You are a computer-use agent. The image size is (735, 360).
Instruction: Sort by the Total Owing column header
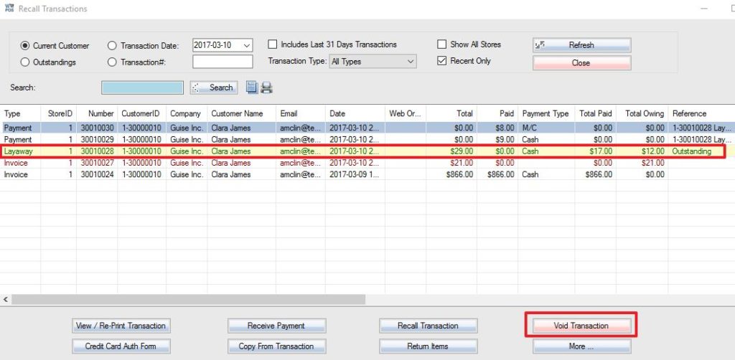coord(643,113)
